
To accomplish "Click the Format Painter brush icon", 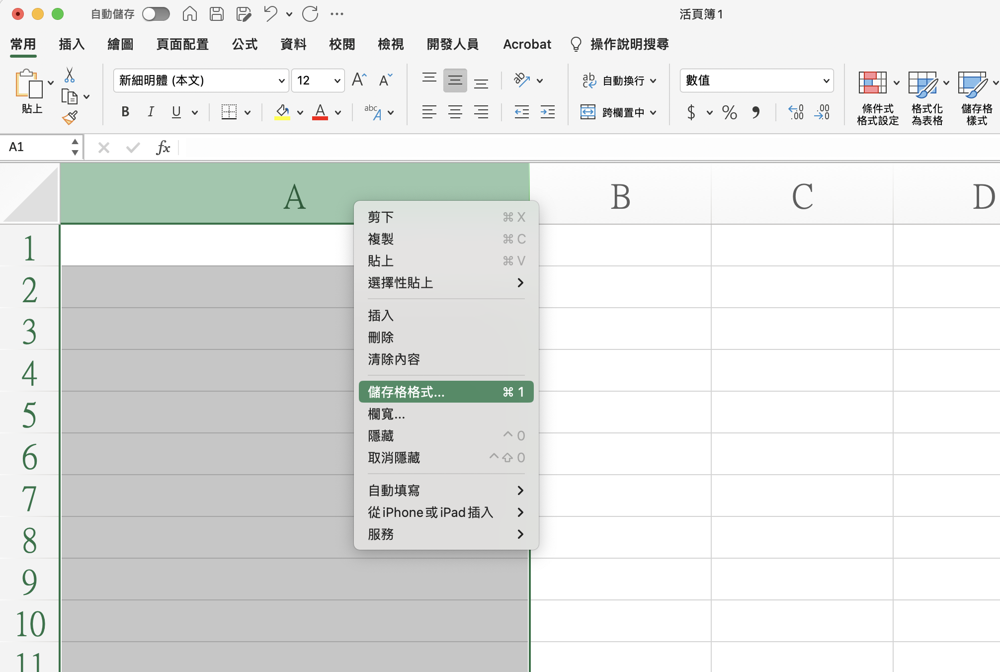I will (x=70, y=118).
